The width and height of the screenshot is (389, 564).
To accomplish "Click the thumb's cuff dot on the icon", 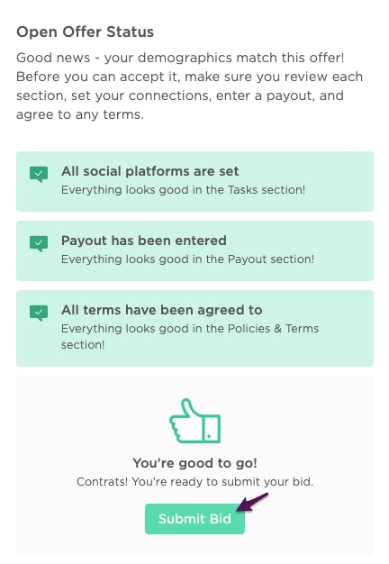I will pyautogui.click(x=209, y=436).
